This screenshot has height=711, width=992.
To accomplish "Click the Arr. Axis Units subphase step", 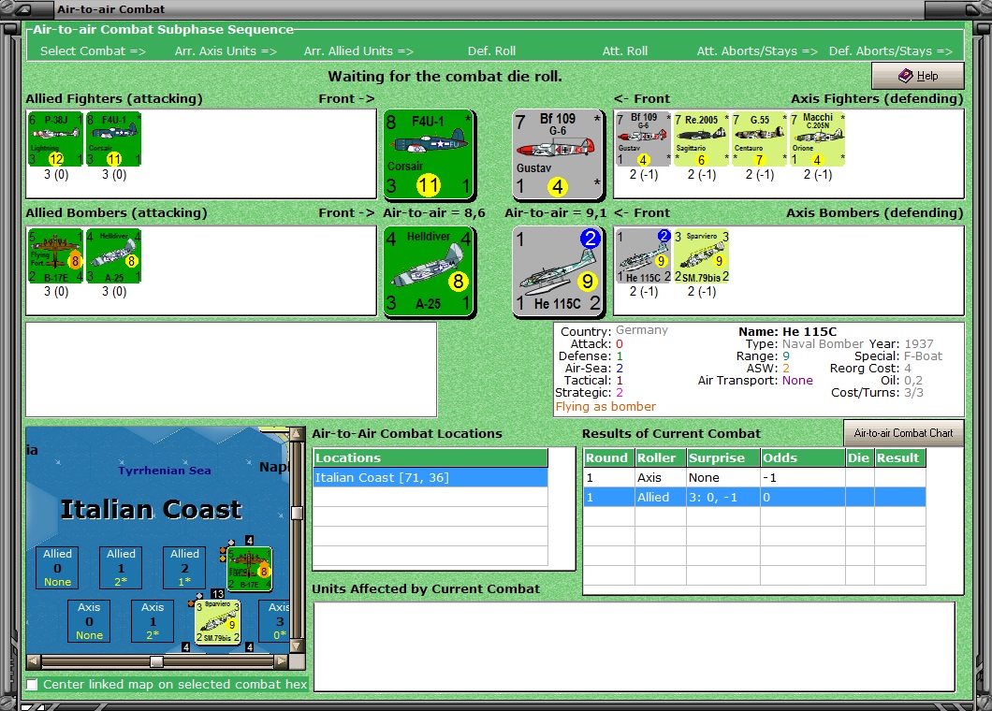I will tap(226, 51).
